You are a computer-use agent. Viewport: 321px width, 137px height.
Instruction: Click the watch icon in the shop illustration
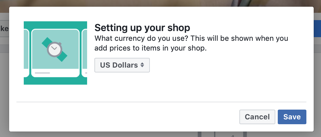tap(55, 49)
